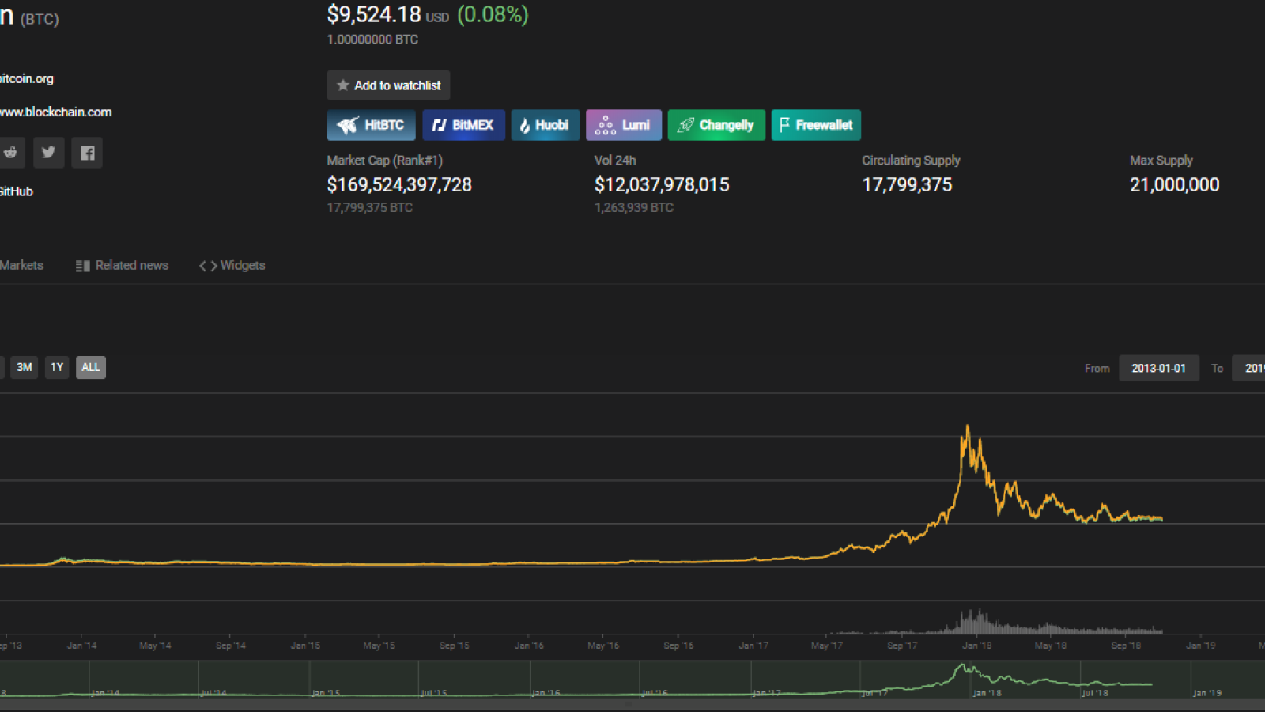Click the BitMEX logo icon

tap(439, 125)
